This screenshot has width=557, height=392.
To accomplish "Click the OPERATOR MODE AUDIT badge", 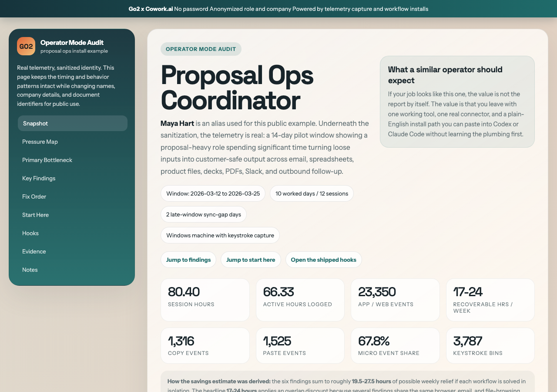I will point(201,49).
